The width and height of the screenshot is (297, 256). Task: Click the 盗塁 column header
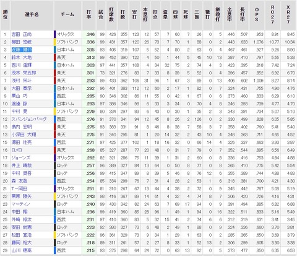pos(165,15)
